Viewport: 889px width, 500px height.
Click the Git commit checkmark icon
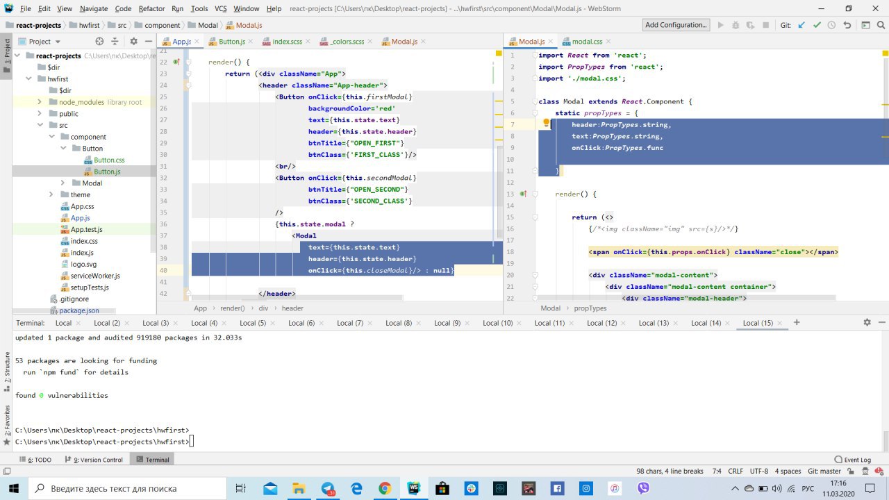pos(817,25)
